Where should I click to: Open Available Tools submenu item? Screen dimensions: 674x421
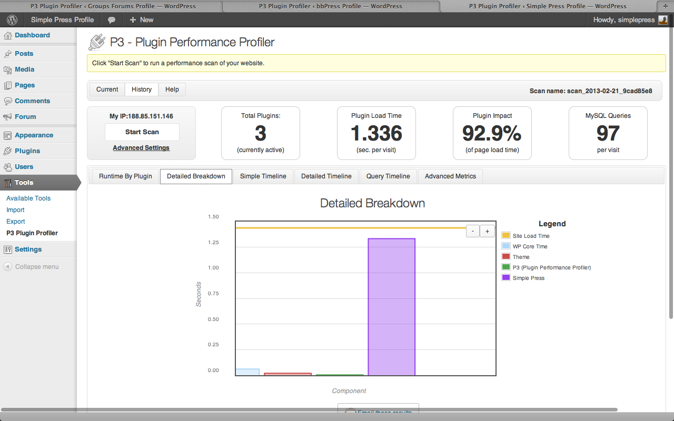tap(28, 198)
